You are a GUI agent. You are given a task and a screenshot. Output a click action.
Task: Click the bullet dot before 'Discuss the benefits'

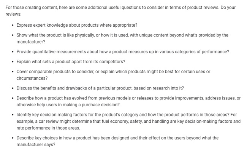pyautogui.click(x=13, y=88)
